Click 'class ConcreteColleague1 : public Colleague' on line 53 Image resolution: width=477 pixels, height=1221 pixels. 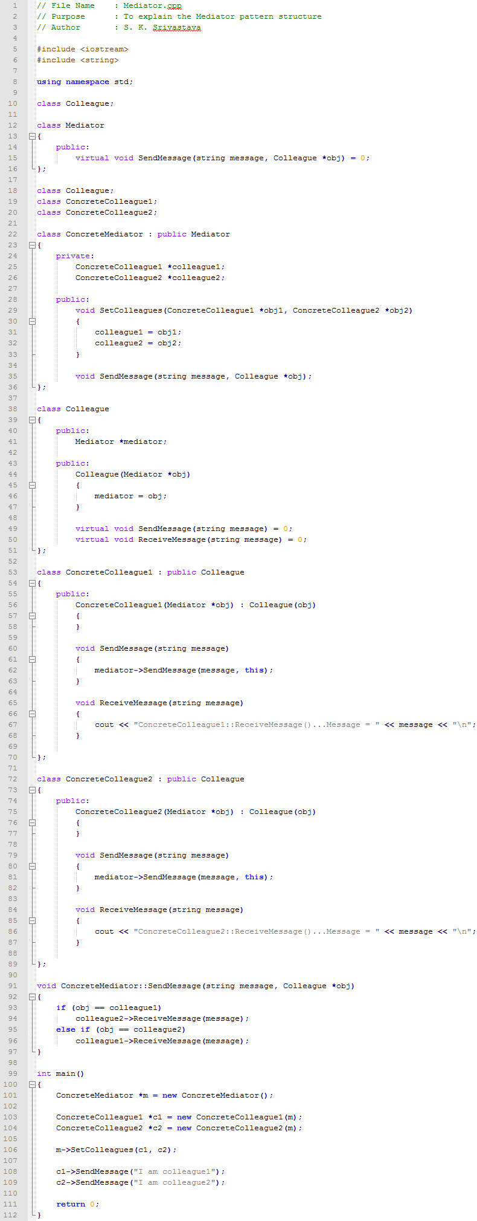pyautogui.click(x=141, y=572)
